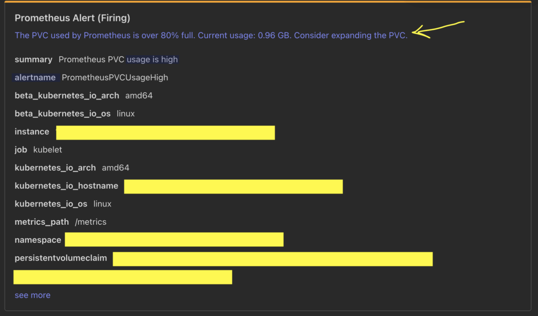
Task: Click the redacted instance value bar
Action: [x=165, y=133]
